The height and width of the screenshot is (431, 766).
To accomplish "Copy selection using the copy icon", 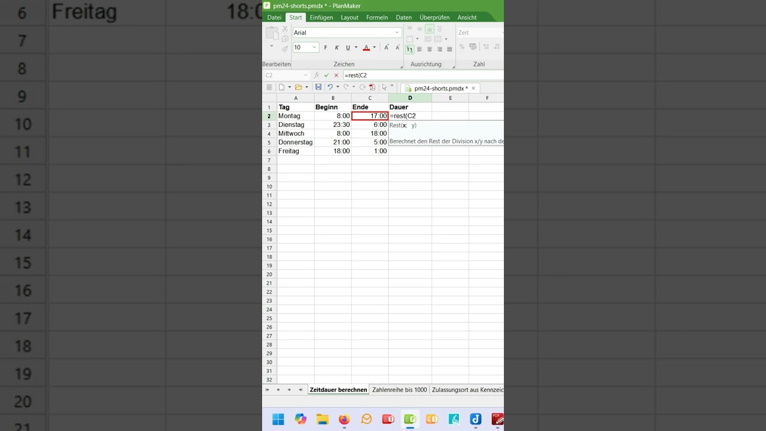I will pyautogui.click(x=285, y=39).
